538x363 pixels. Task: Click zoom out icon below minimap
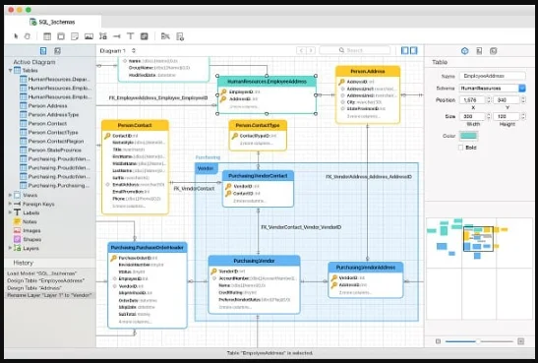coord(438,341)
